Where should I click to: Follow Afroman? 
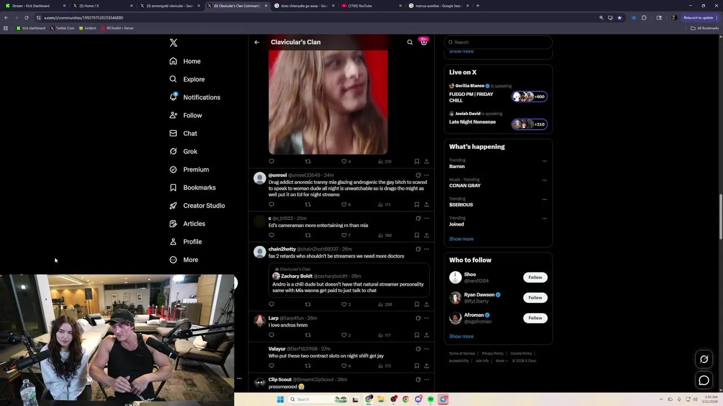535,318
